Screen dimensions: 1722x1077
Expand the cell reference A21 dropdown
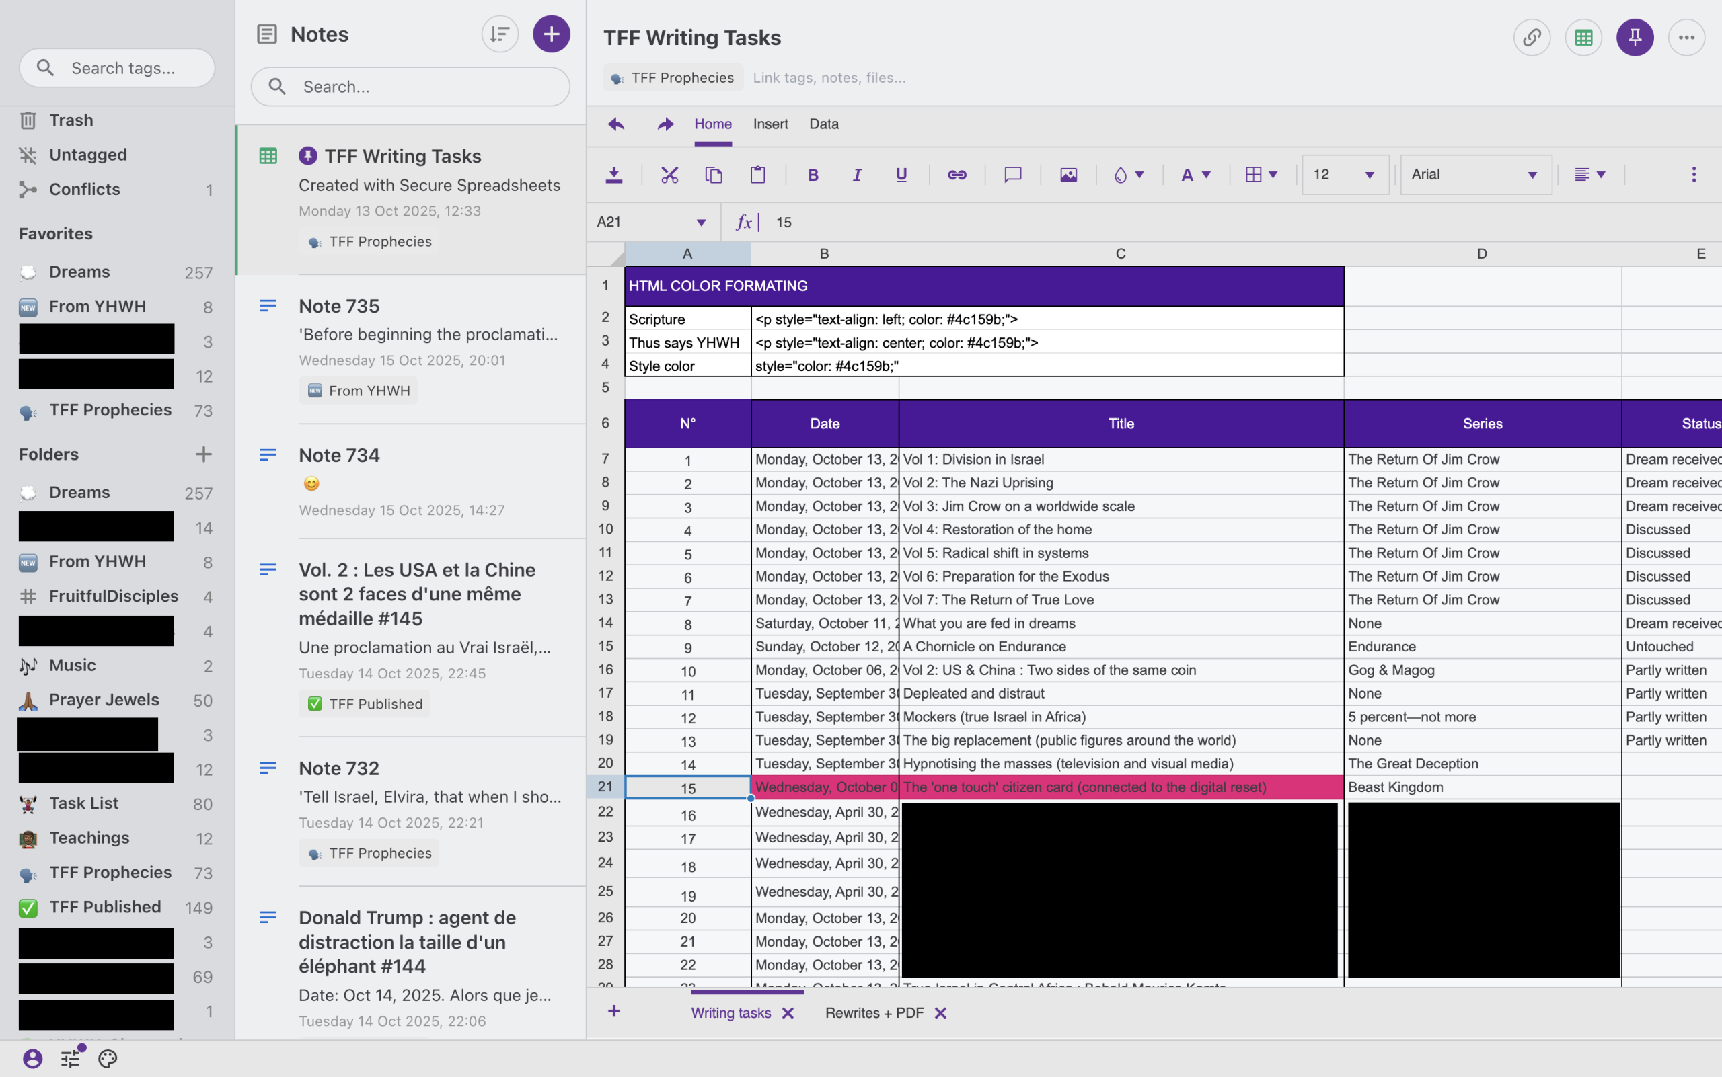701,223
